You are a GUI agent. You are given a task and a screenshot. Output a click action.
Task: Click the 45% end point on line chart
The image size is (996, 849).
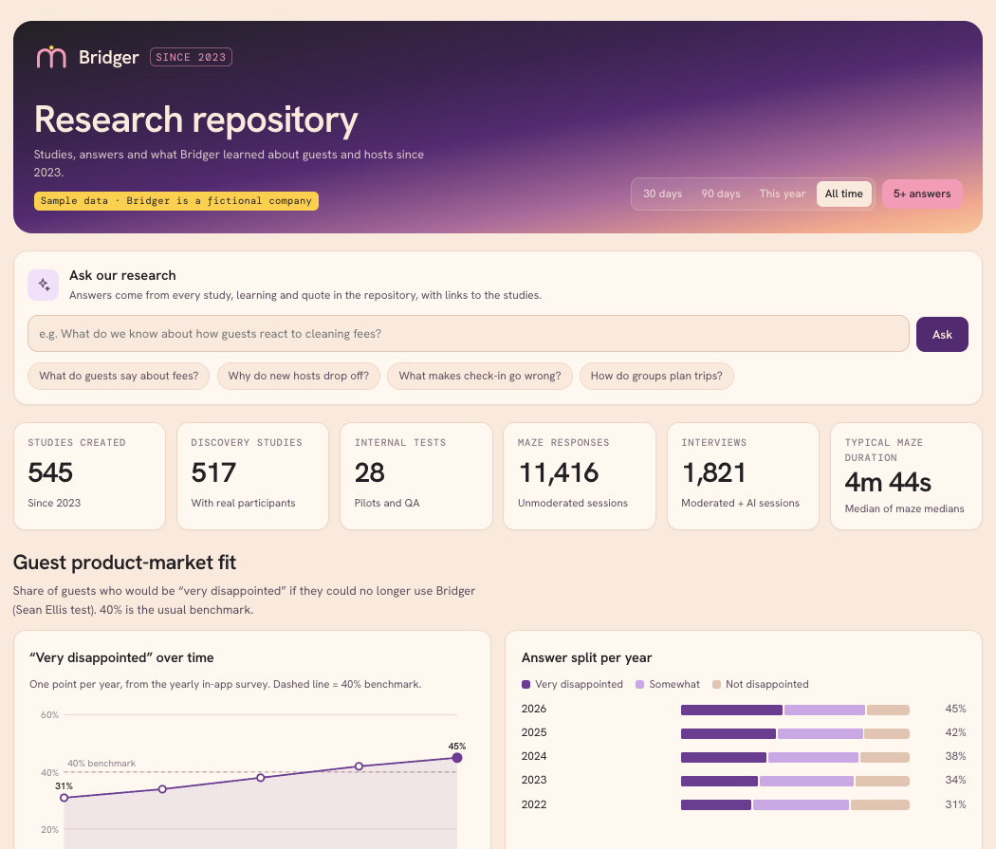pos(456,758)
